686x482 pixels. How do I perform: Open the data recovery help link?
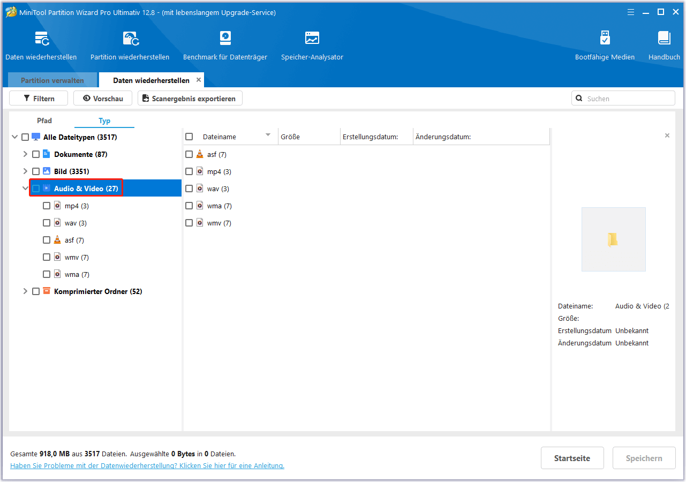[147, 466]
